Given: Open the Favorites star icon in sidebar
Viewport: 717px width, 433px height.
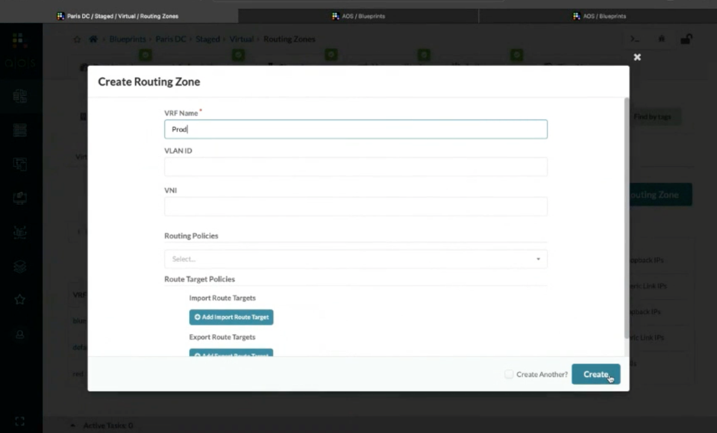Looking at the screenshot, I should click(20, 300).
